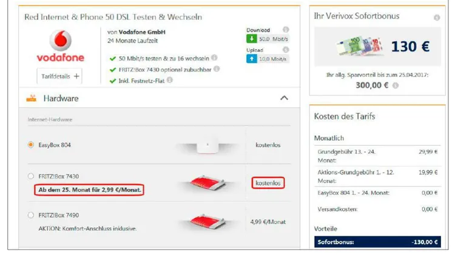Screen dimensions: 455x255
Task: Click the green download arrow icon
Action: click(252, 39)
